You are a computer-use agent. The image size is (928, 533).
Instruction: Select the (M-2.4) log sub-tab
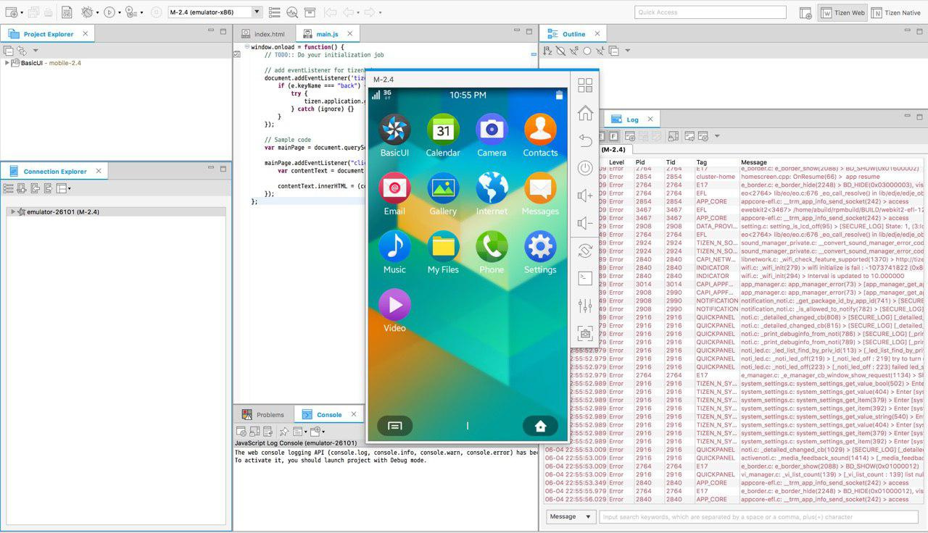pos(614,150)
